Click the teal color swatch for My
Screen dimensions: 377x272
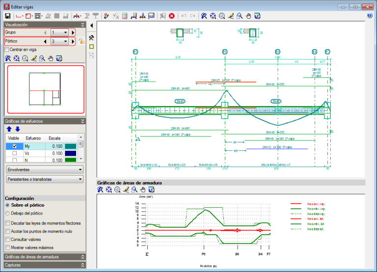click(x=71, y=146)
